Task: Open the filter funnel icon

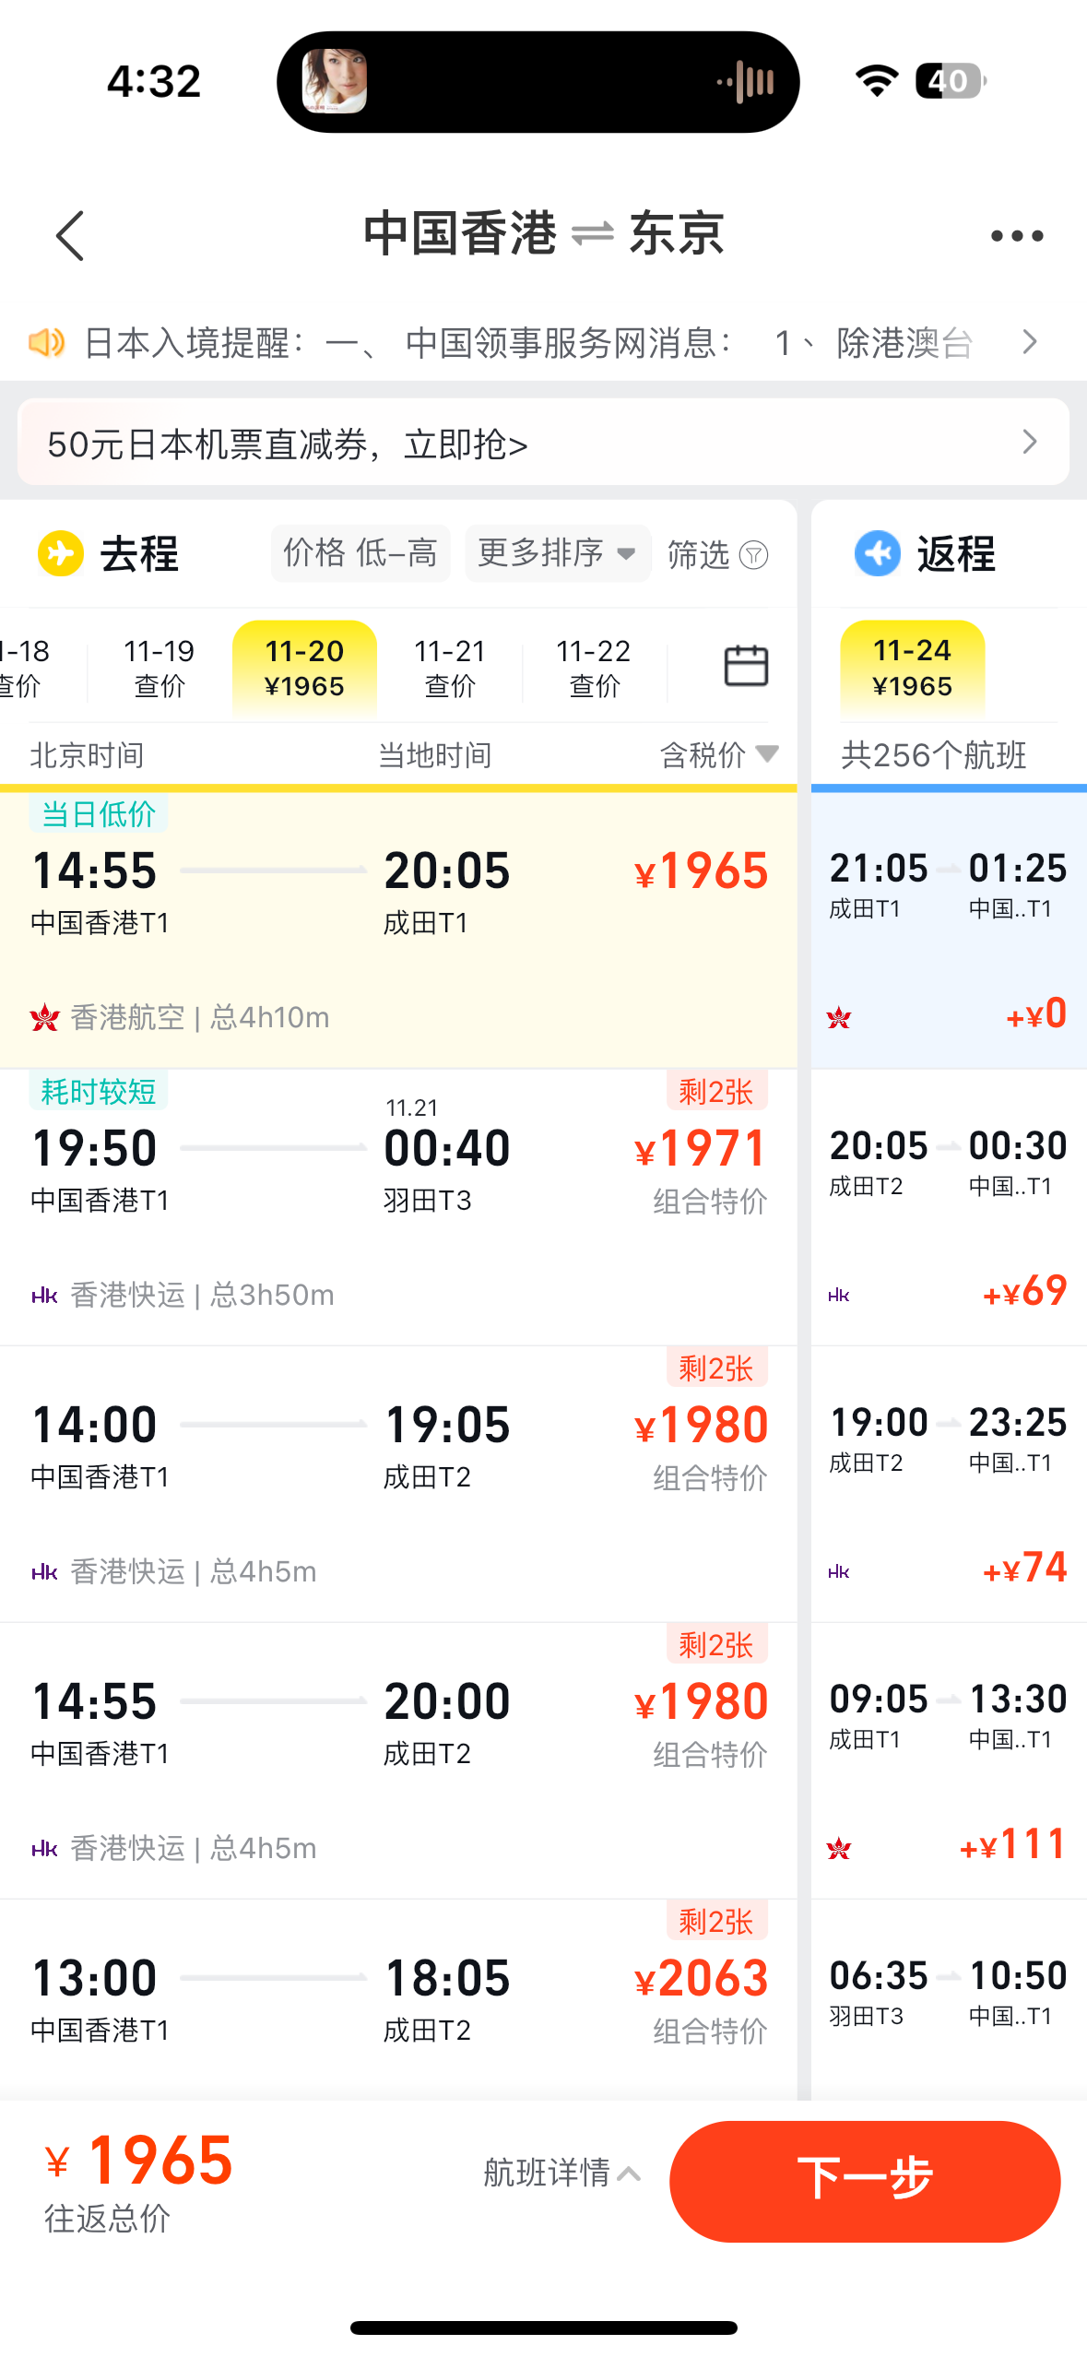Action: pyautogui.click(x=753, y=555)
